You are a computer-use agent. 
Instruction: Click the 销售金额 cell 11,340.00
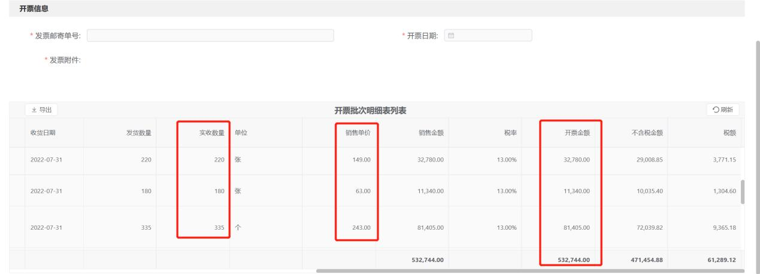[x=431, y=191]
